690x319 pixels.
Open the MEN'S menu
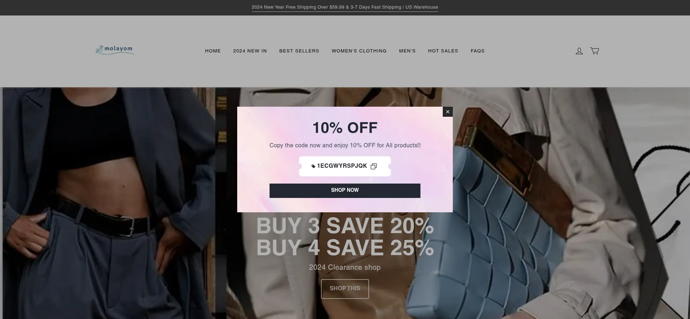pyautogui.click(x=407, y=51)
